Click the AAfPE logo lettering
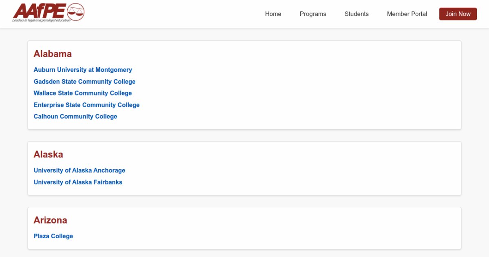 [x=39, y=11]
